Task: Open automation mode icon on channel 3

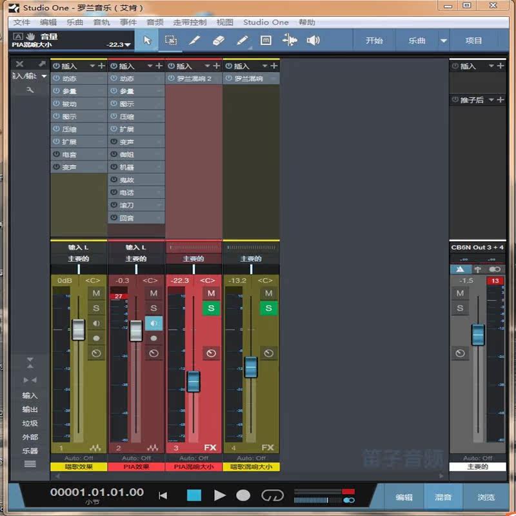Action: pyautogui.click(x=212, y=353)
